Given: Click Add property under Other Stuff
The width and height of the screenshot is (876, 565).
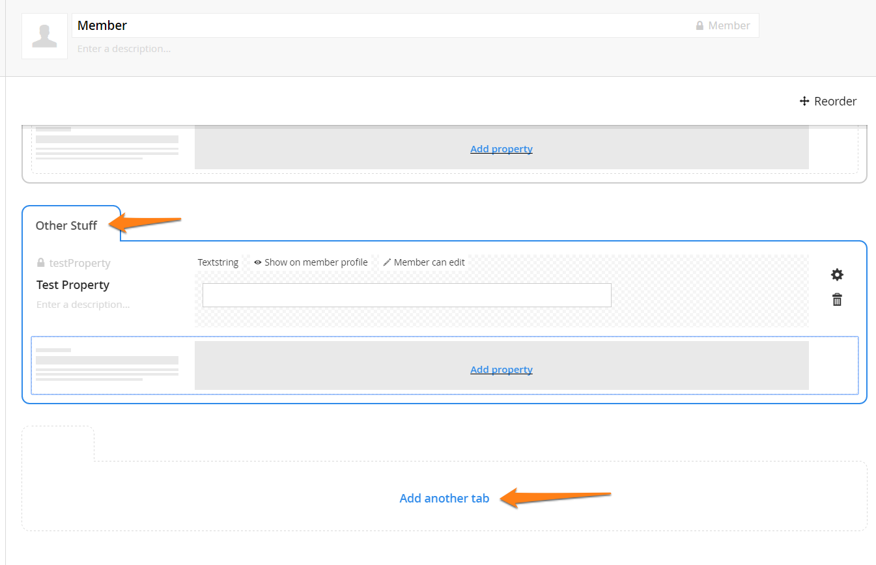Looking at the screenshot, I should [501, 370].
